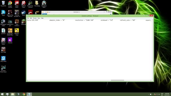The height and width of the screenshot is (96, 171).
Task: Click the 'Force GTX 970"' text
Action: click(x=33, y=20)
